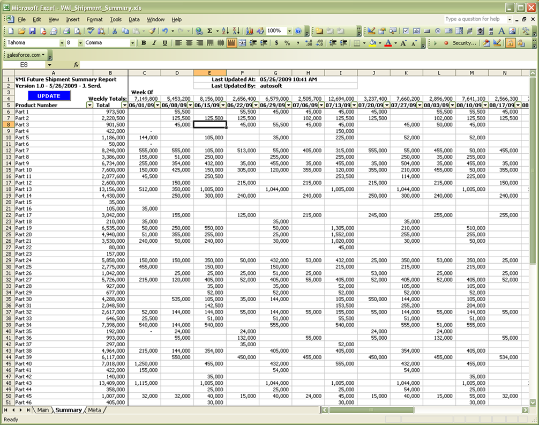Click the red Font Color A swatch
539x425 pixels.
[x=388, y=43]
